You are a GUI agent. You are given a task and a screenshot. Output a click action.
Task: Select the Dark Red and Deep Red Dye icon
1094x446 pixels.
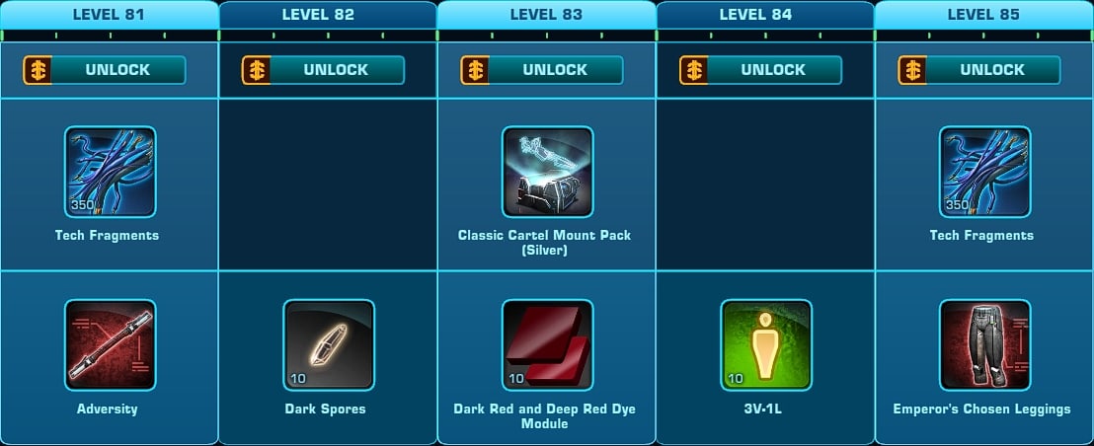(548, 345)
